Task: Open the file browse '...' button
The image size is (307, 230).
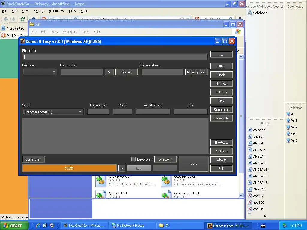Action: tap(222, 55)
